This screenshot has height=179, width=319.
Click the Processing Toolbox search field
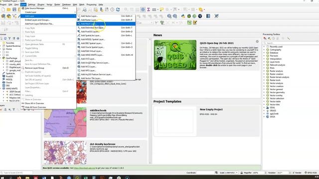[x=291, y=43]
